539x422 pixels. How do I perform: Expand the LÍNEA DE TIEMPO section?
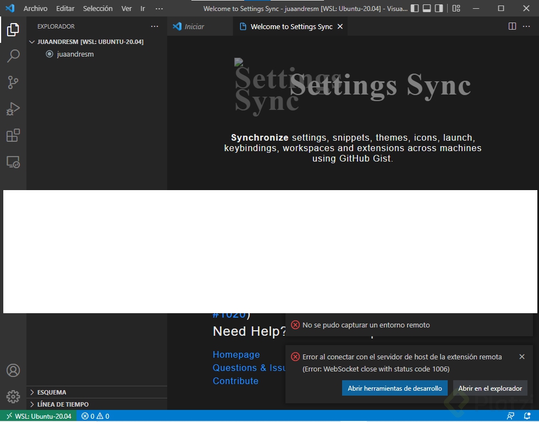[x=97, y=404]
